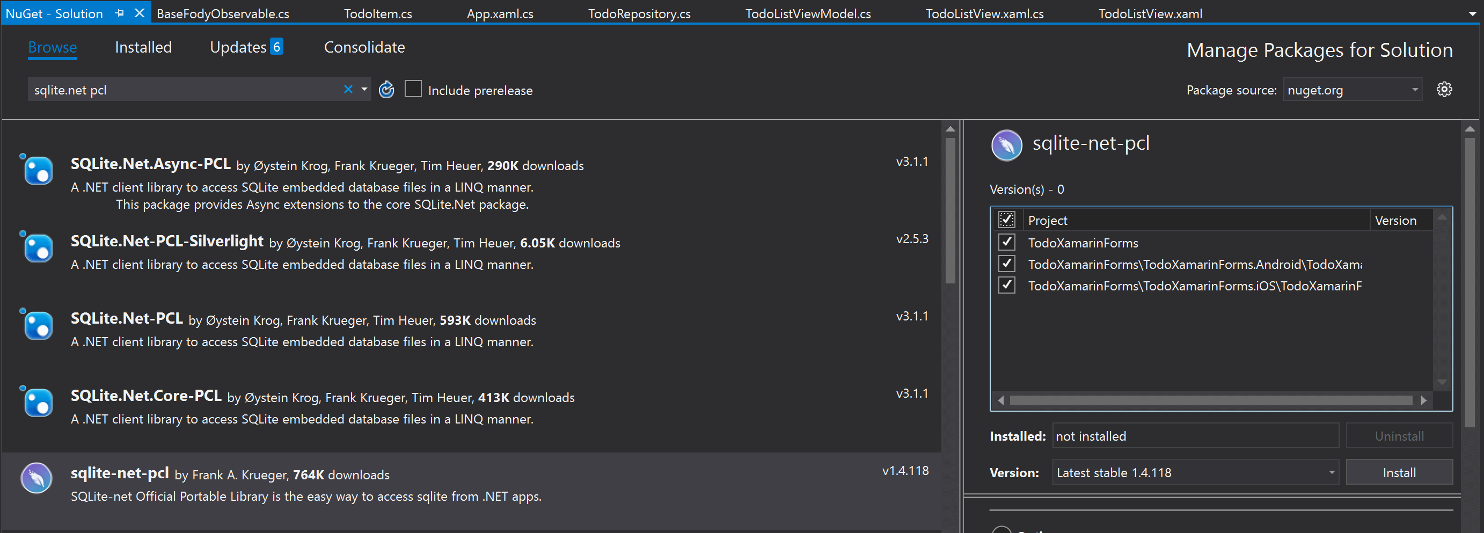Open the BaseFodyObservable.cs tab
The image size is (1484, 533).
click(223, 13)
